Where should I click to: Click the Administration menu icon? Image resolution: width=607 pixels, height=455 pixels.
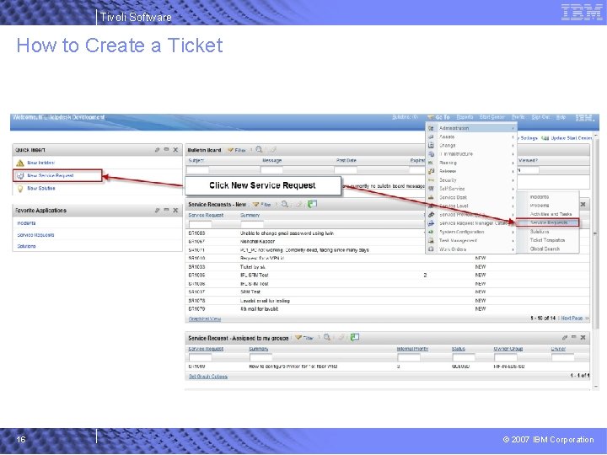coord(431,128)
